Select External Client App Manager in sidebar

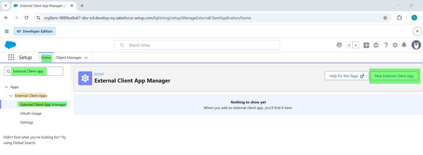(43, 105)
